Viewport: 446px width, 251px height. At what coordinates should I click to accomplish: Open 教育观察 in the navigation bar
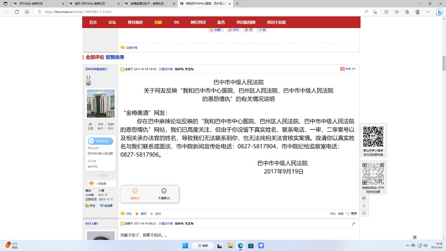(135, 22)
